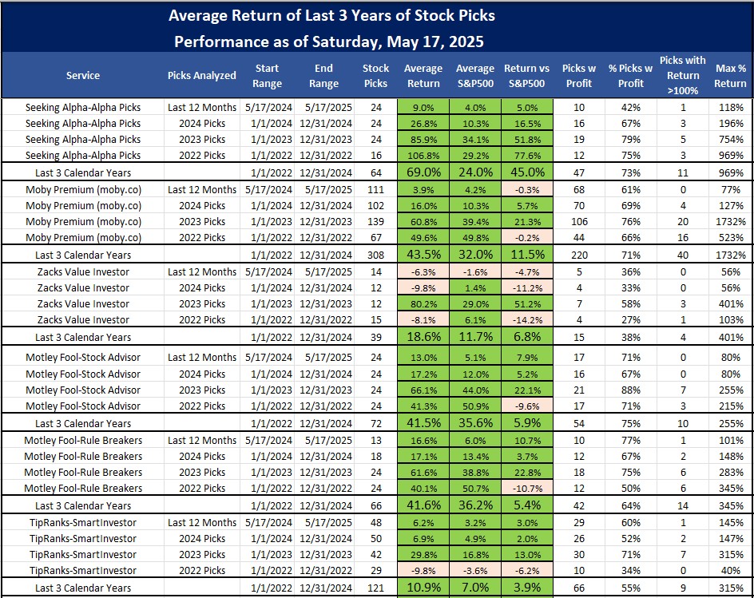Image resolution: width=754 pixels, height=598 pixels.
Task: Select Seeking Alpha 3-year 69.0% average return cell
Action: (423, 172)
